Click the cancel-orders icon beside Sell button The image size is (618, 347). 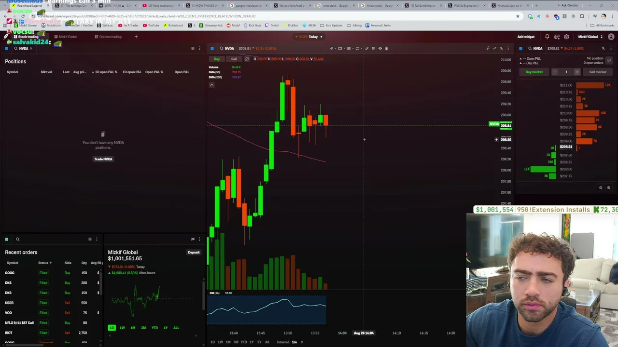pos(247,59)
